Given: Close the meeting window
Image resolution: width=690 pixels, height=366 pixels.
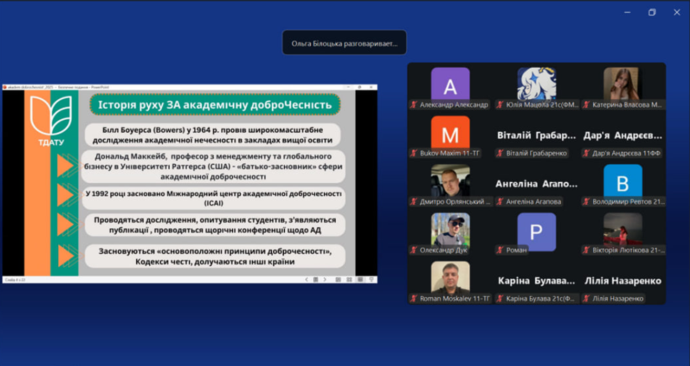Looking at the screenshot, I should (677, 12).
